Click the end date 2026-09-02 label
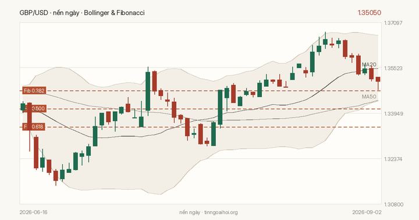The width and height of the screenshot is (419, 220). pyautogui.click(x=367, y=212)
